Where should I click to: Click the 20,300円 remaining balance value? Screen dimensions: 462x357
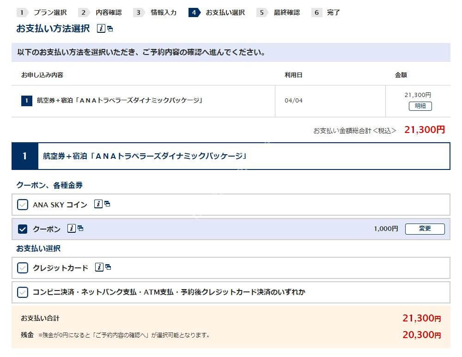pos(422,335)
